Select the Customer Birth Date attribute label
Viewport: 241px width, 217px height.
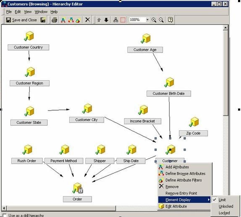(169, 94)
